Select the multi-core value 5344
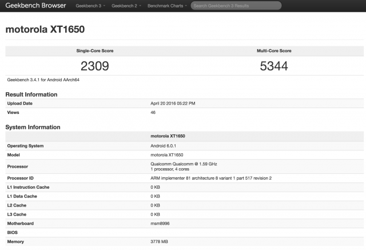366x250 pixels. coord(274,66)
